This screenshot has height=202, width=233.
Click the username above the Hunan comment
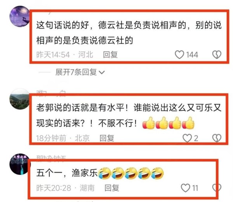(51, 158)
